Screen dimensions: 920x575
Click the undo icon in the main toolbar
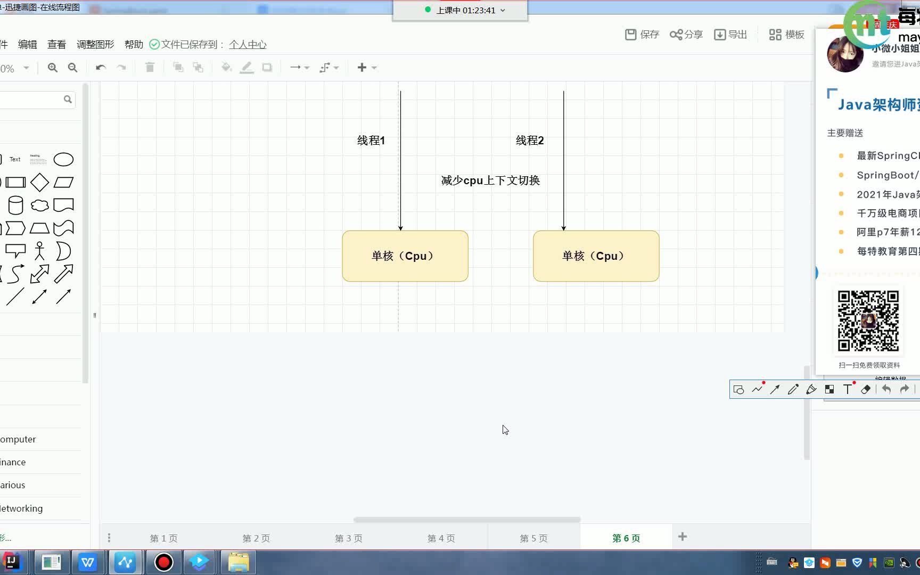point(100,68)
